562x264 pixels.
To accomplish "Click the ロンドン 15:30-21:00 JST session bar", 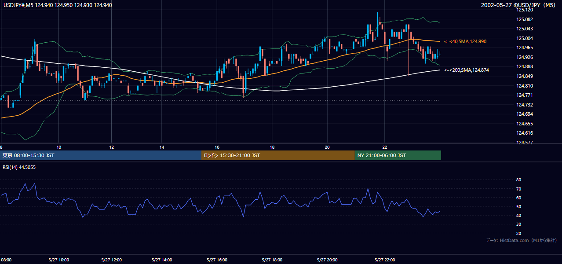I will [x=278, y=155].
